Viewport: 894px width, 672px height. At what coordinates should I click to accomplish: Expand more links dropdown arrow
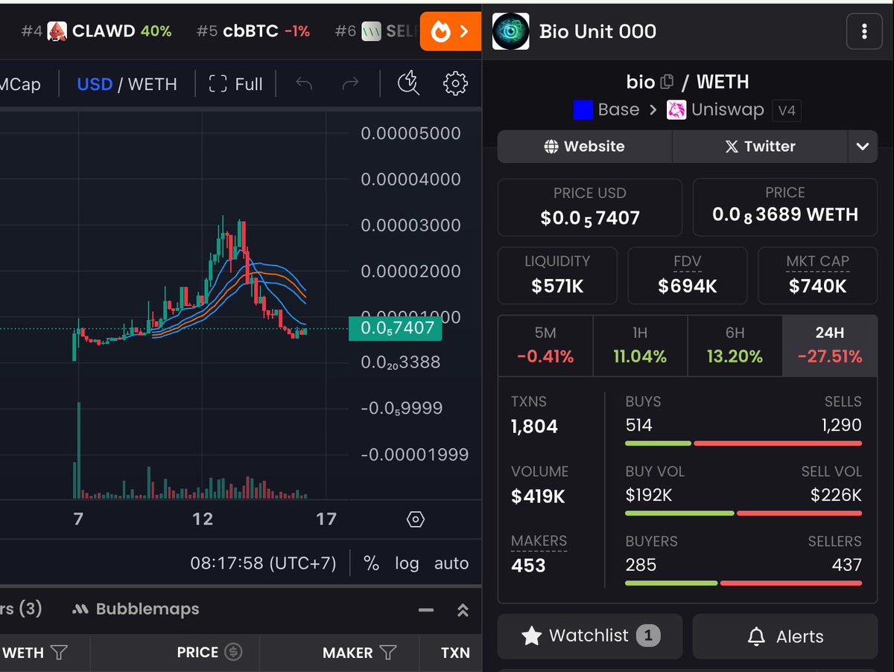[x=863, y=147]
